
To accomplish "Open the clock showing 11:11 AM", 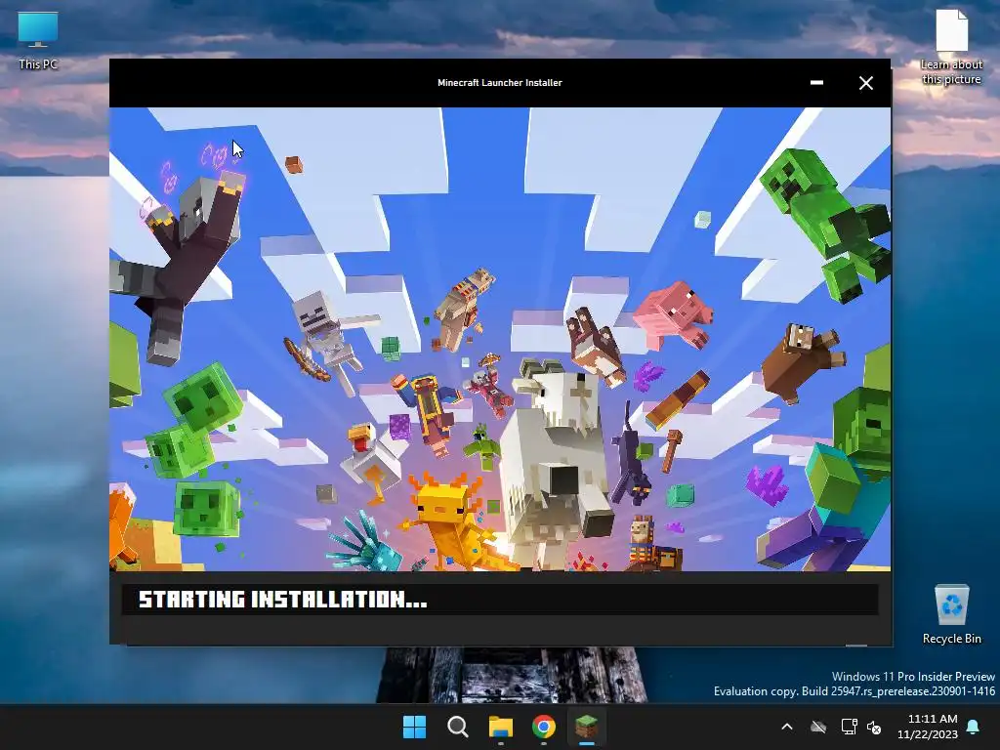I will click(x=928, y=727).
